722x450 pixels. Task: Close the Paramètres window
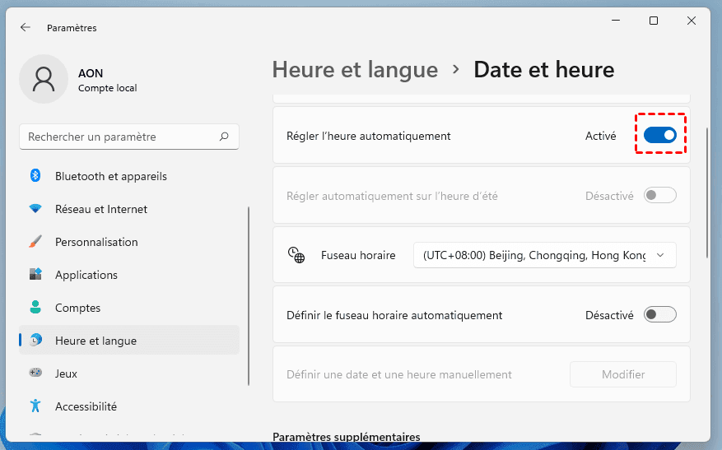click(692, 21)
